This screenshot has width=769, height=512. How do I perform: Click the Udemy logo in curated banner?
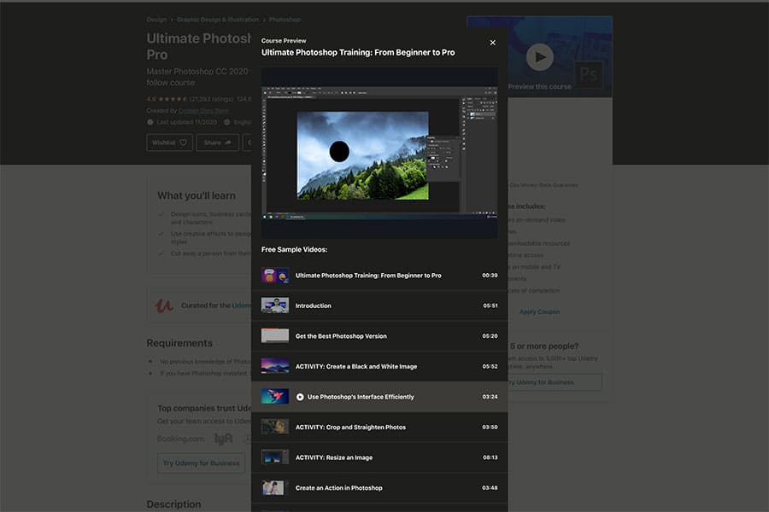[164, 305]
